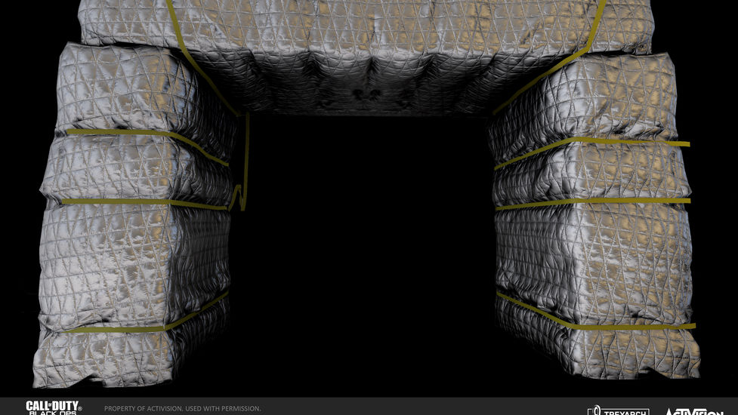Click the Call of Duty Black Ops logo
The width and height of the screenshot is (738, 415).
[54, 407]
